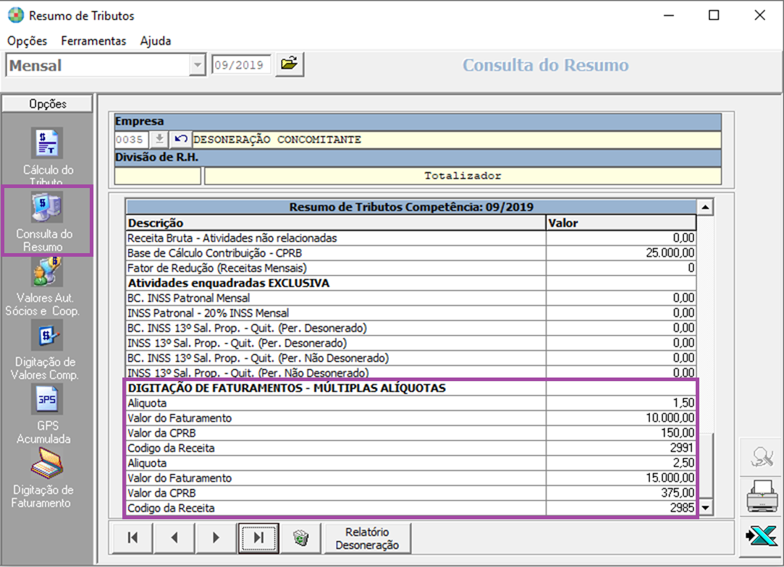
Task: Click the open folder icon beside the date
Action: [x=290, y=64]
